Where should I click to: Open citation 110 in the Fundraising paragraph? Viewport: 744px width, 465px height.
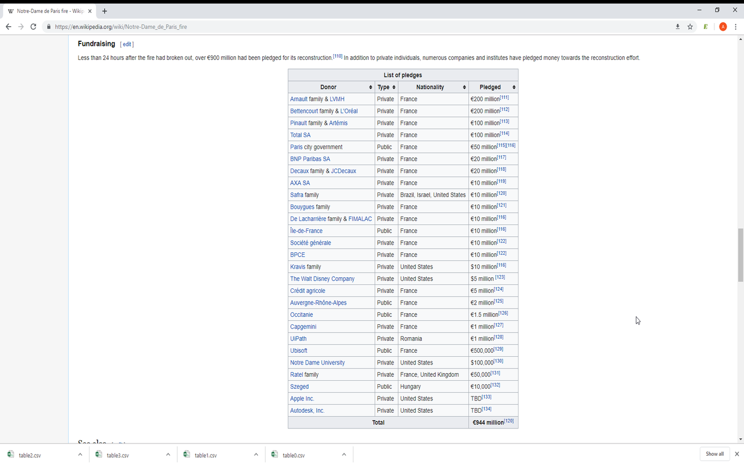pos(337,56)
